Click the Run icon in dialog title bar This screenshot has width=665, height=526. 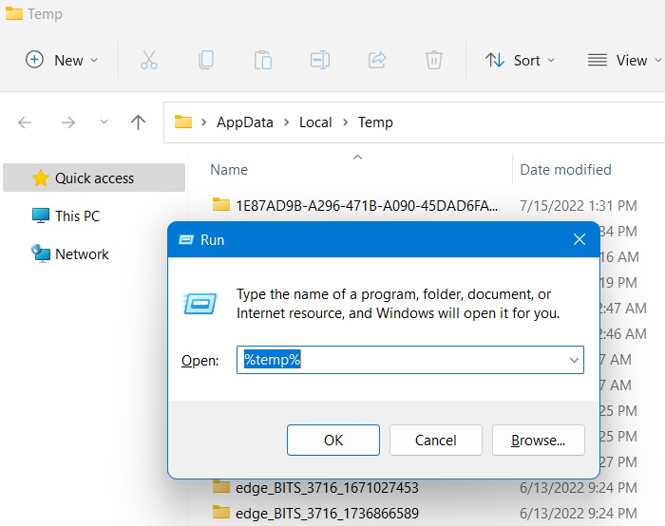186,240
